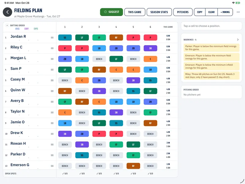Select Riley C's inning 6 3B cell
The height and width of the screenshot is (184, 245).
(x=150, y=48)
